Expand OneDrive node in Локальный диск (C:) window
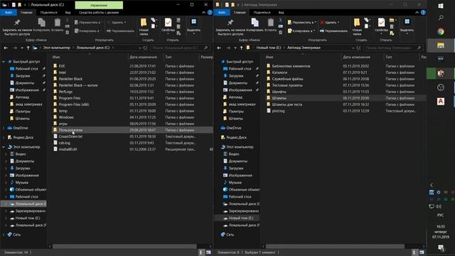 pyautogui.click(x=4, y=128)
